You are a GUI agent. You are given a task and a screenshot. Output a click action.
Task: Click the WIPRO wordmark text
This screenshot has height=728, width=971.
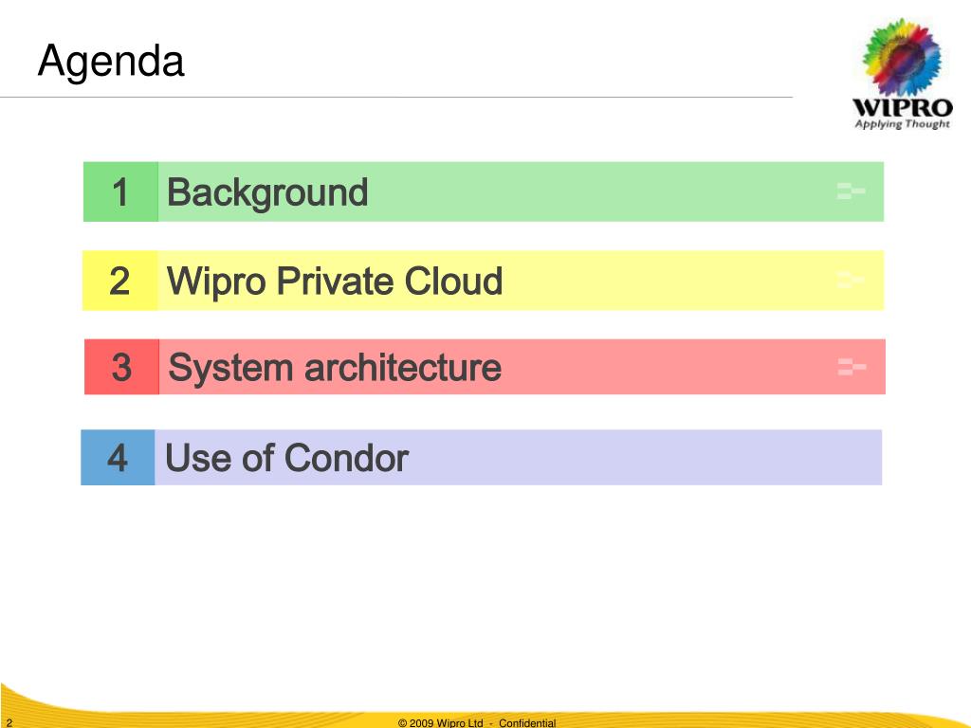coord(903,108)
